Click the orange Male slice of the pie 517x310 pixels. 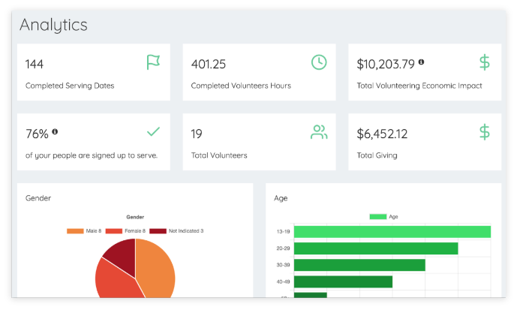pos(157,269)
